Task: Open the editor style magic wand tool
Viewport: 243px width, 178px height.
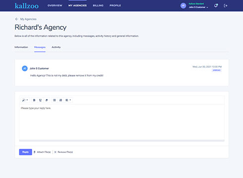Action: point(25,100)
